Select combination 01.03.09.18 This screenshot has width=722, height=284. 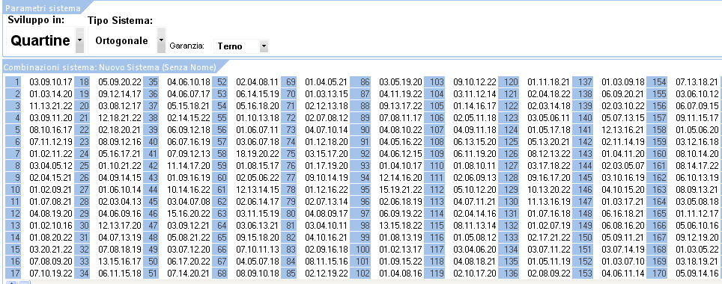point(623,82)
